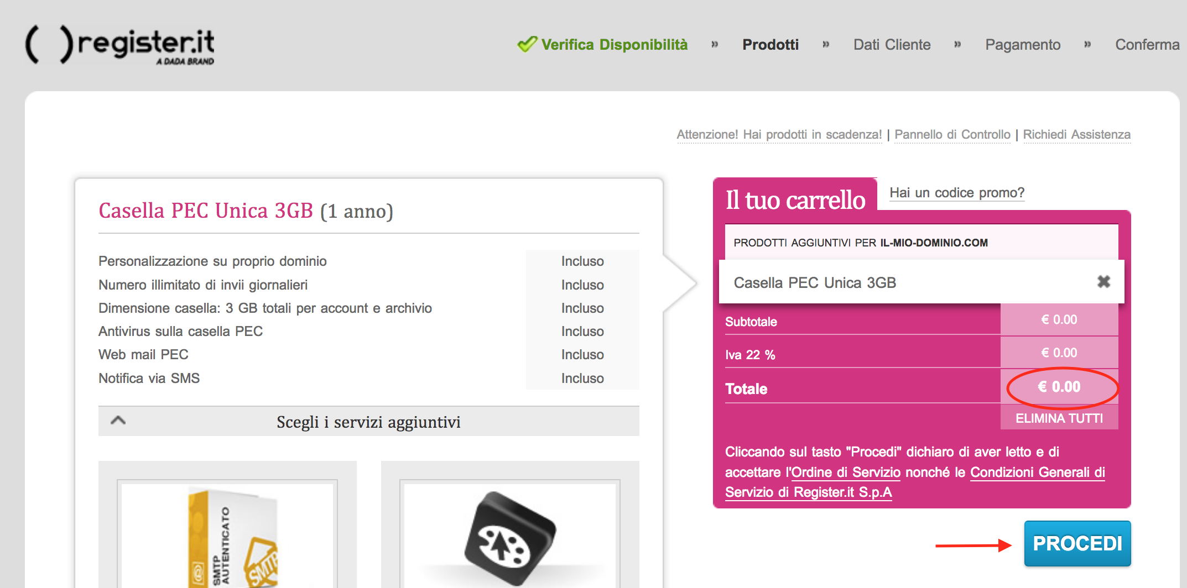Open the SMTP Autenticato product image

227,535
